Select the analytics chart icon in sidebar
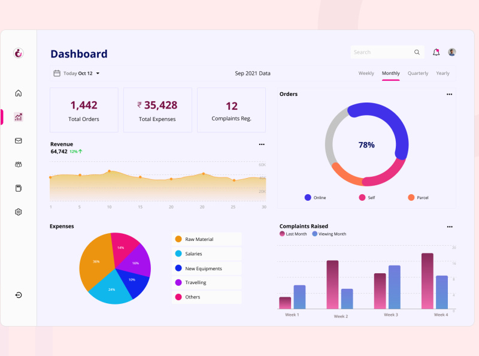The width and height of the screenshot is (479, 356). [x=19, y=117]
